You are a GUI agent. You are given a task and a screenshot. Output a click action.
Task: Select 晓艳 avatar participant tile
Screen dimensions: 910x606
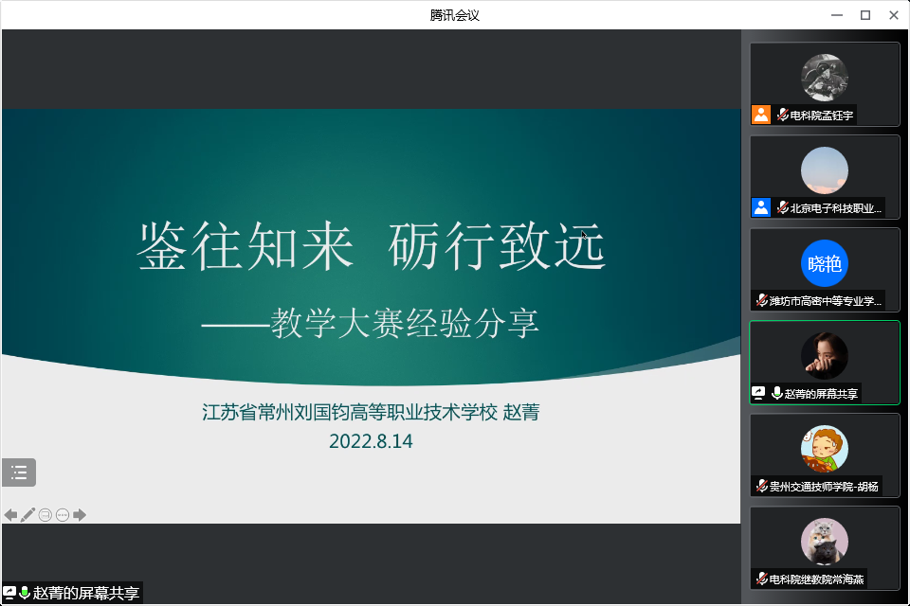click(x=824, y=263)
